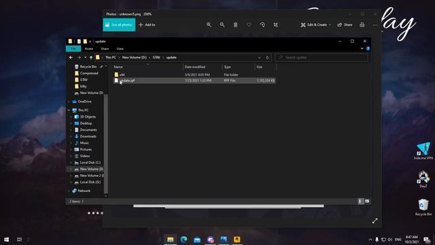Select This PC in address breadcrumb
Screen dimensions: 435x245
tap(111, 57)
